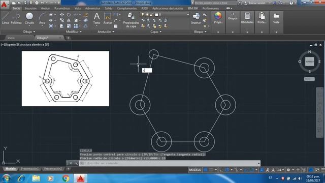Toggle object snap tracking in status bar

click(x=246, y=170)
